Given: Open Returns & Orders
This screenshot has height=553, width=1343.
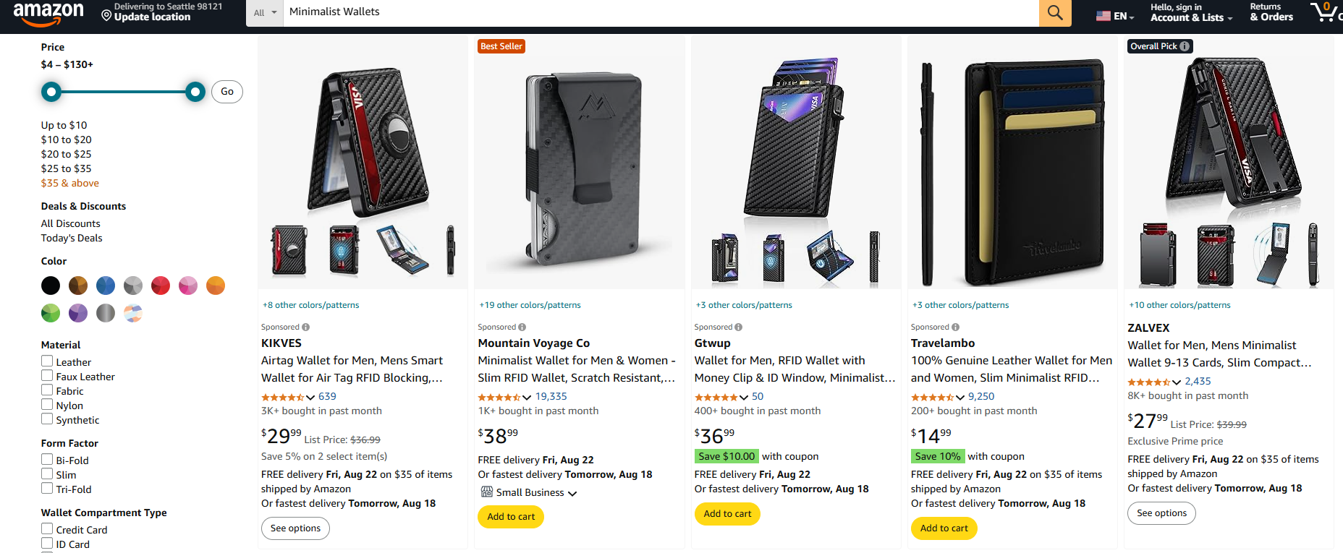Looking at the screenshot, I should point(1271,12).
